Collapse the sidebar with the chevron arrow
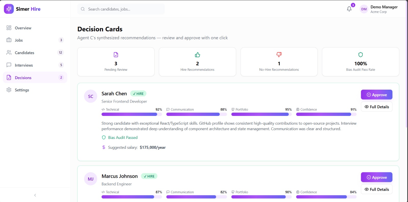Image resolution: width=408 pixels, height=202 pixels. click(35, 195)
